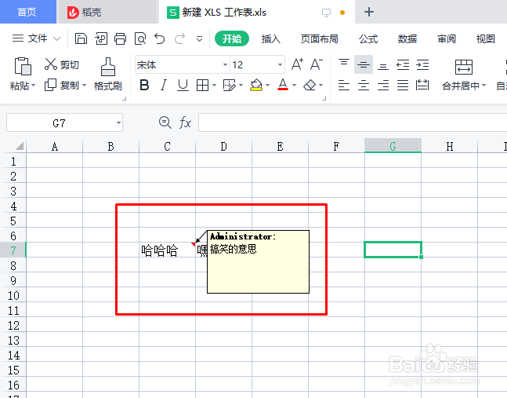Image resolution: width=507 pixels, height=398 pixels.
Task: Switch to the 页面布局 ribbon tab
Action: pyautogui.click(x=320, y=39)
